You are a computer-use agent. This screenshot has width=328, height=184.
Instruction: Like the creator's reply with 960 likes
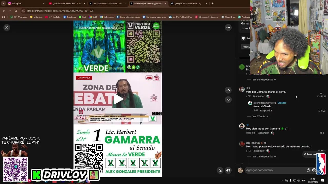coord(319,111)
